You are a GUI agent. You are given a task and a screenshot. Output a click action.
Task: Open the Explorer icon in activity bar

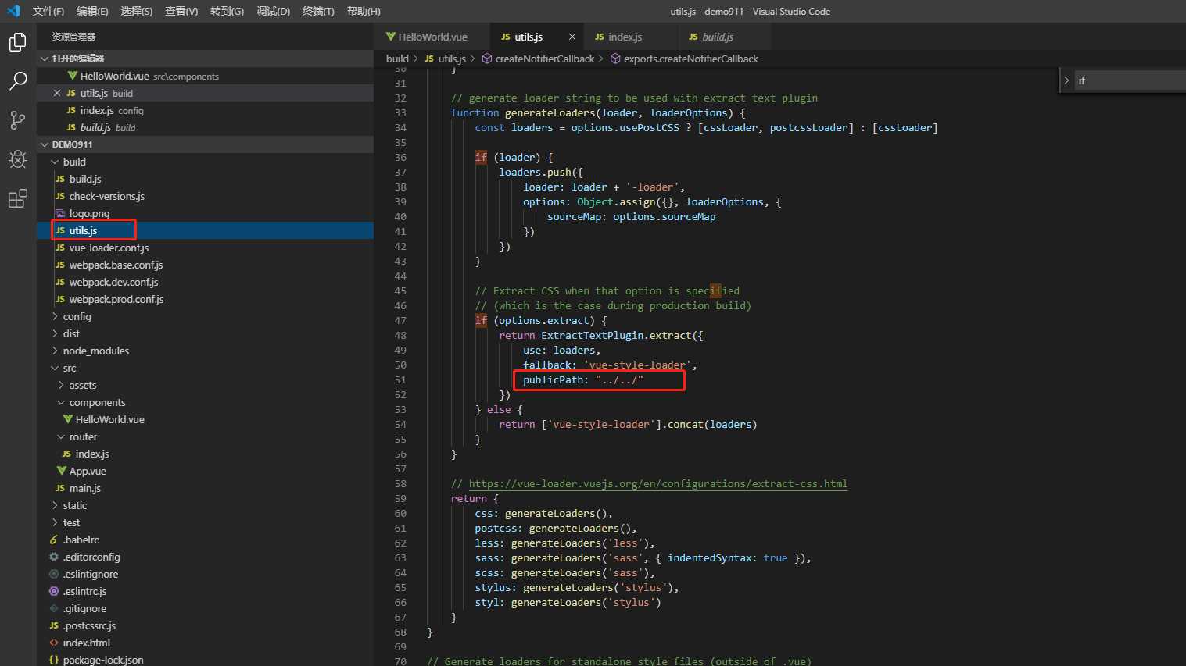(17, 42)
